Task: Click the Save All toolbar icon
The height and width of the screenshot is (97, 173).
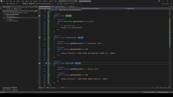Action: (x=14, y=4)
